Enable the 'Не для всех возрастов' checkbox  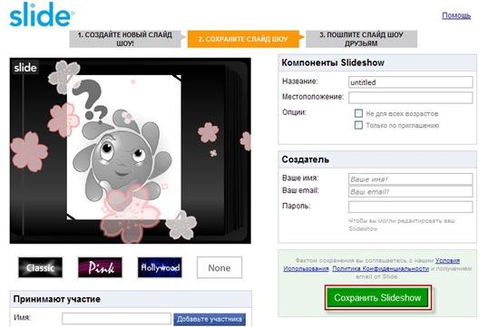pos(358,113)
